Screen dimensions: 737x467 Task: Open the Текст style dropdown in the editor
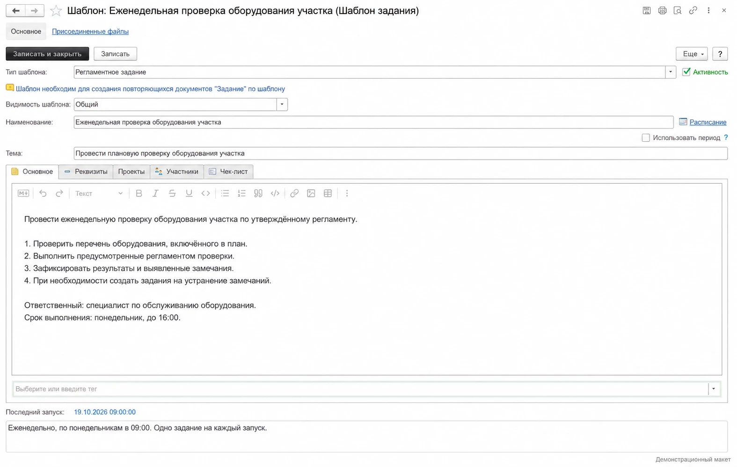(x=99, y=194)
